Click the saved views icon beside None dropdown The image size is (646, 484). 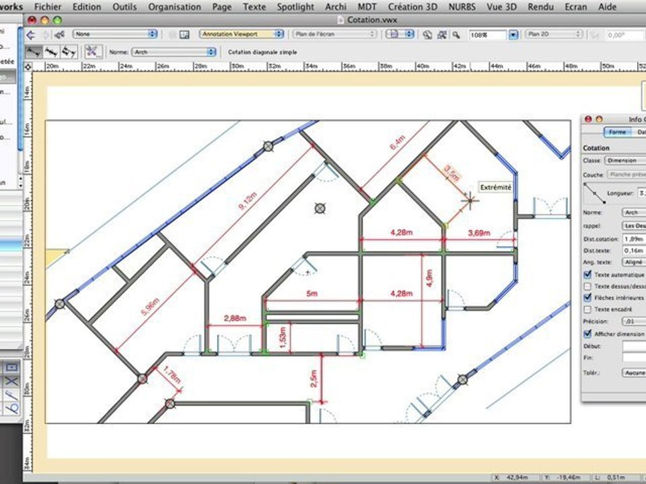pos(60,34)
